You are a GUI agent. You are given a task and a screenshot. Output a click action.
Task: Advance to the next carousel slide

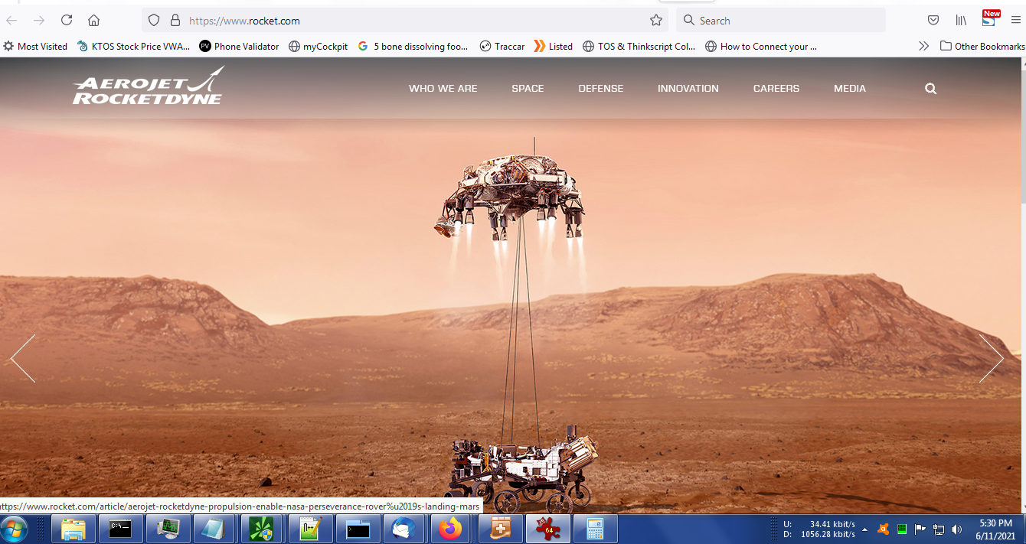(991, 358)
